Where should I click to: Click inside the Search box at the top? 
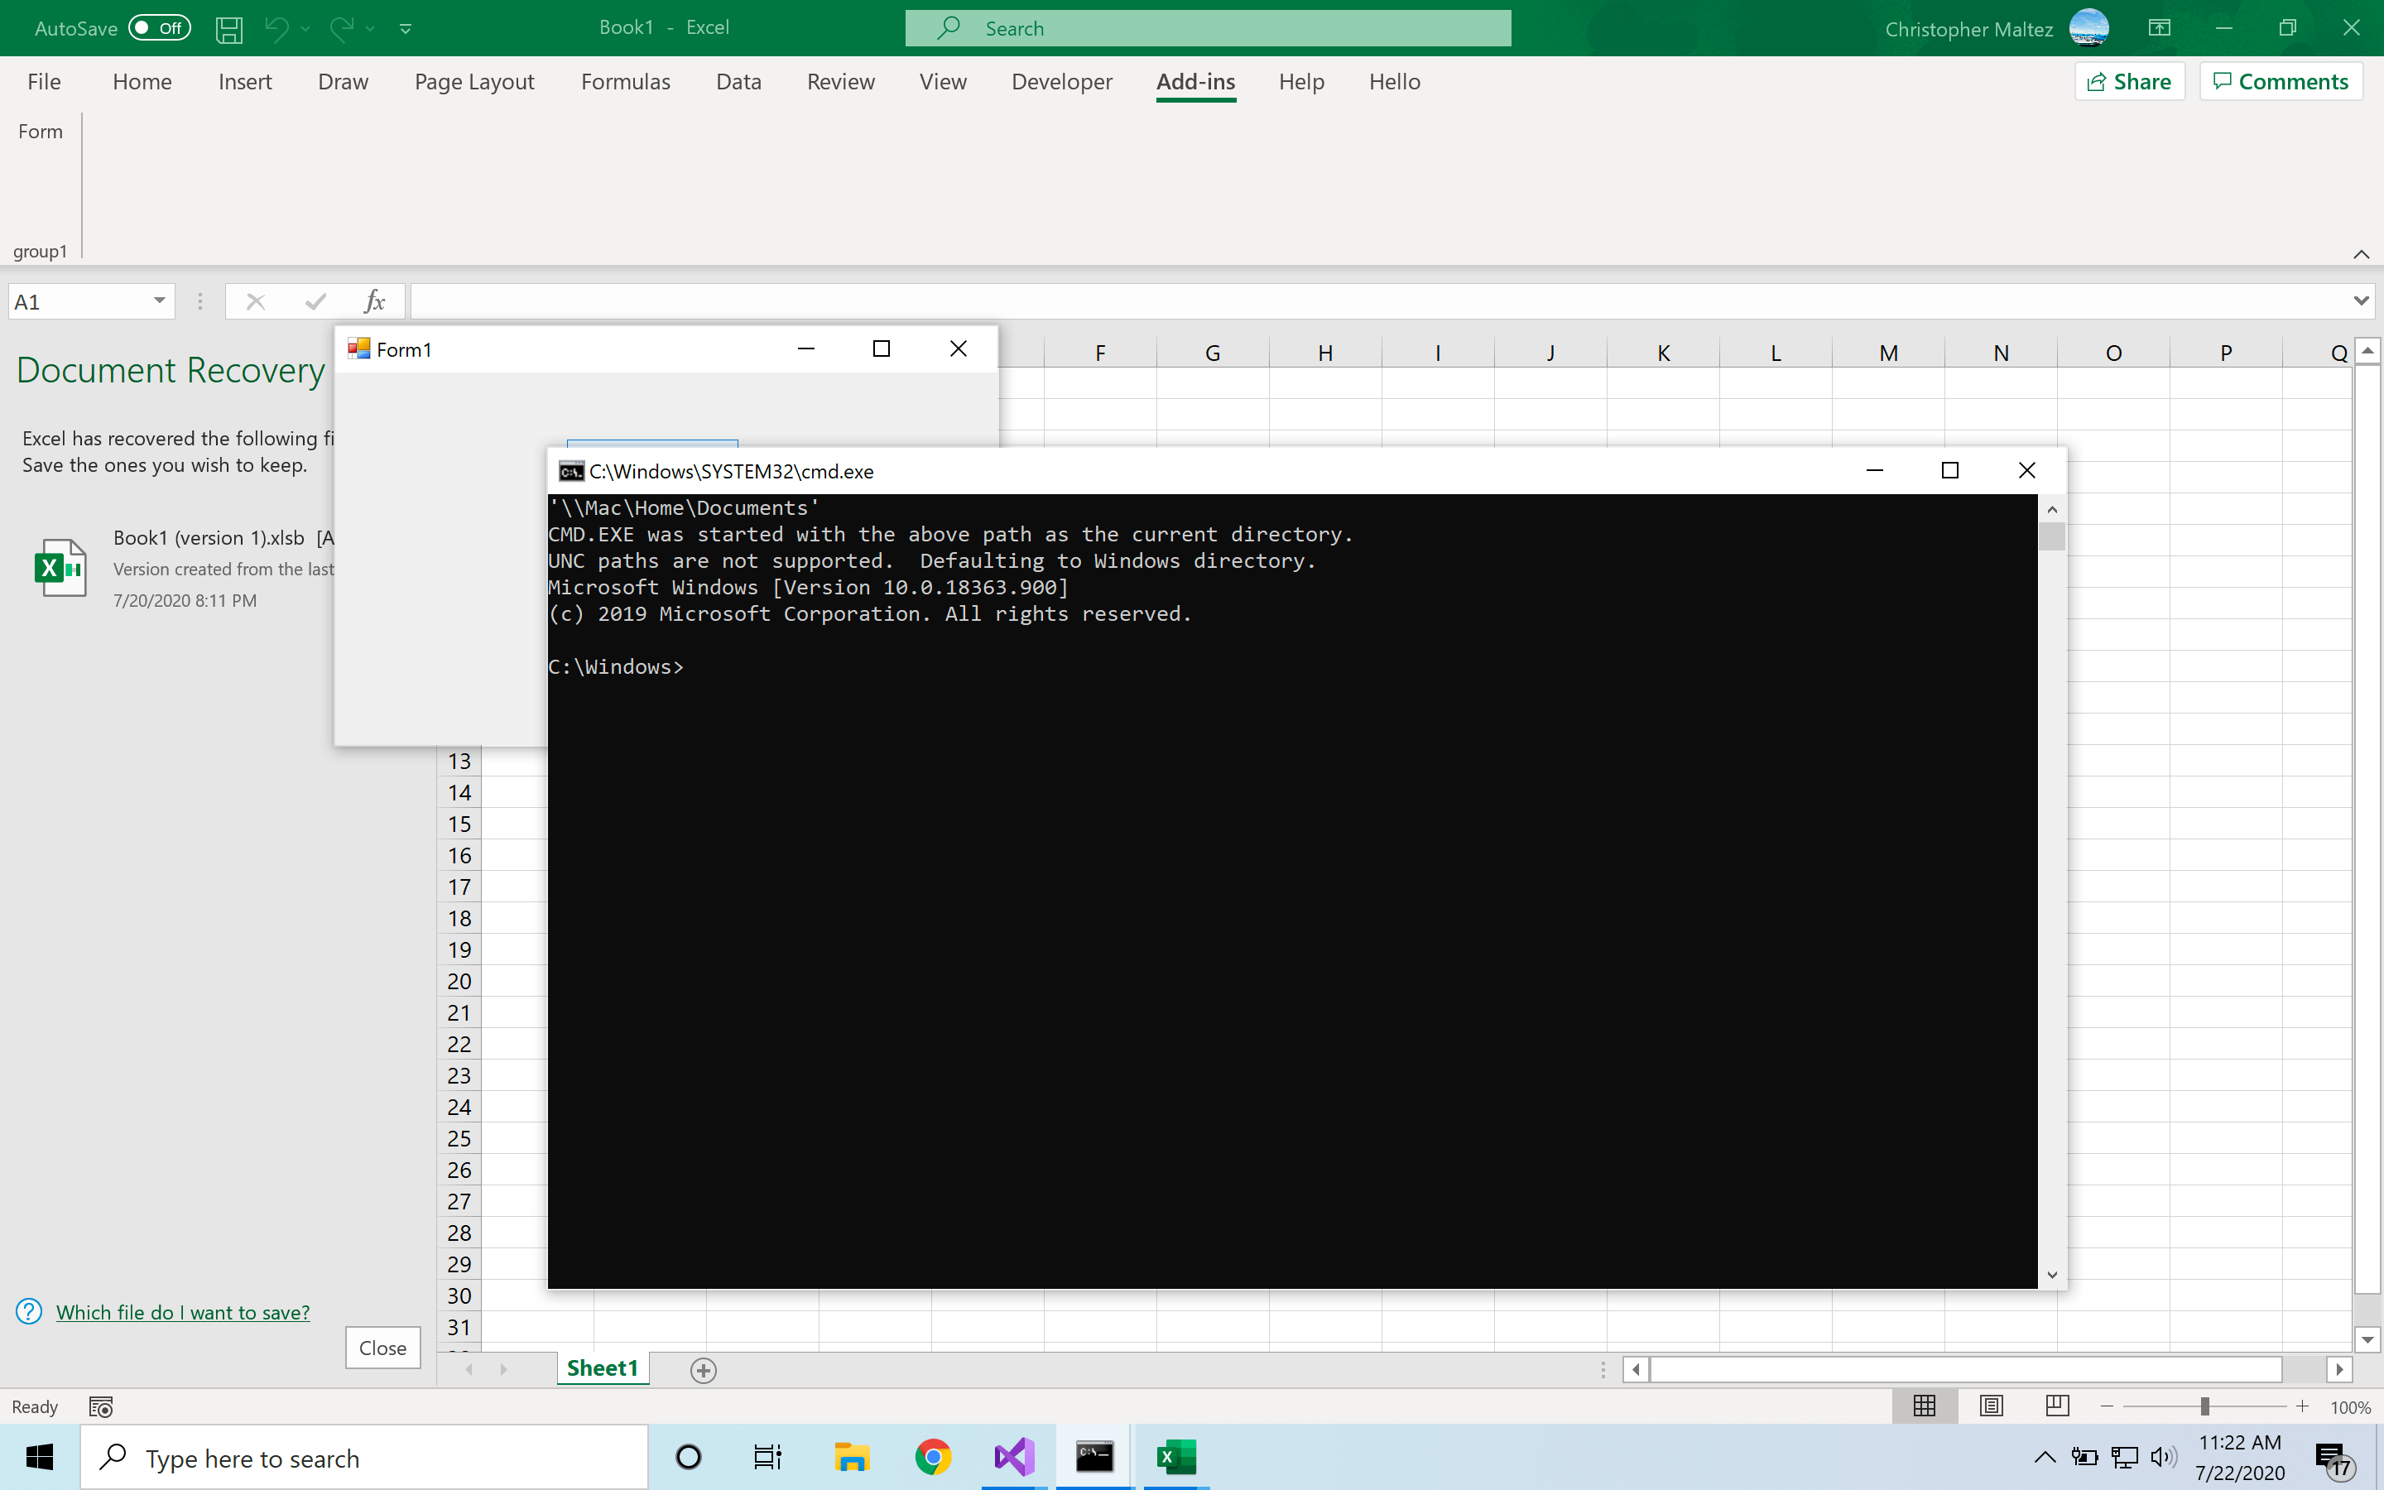[1207, 27]
